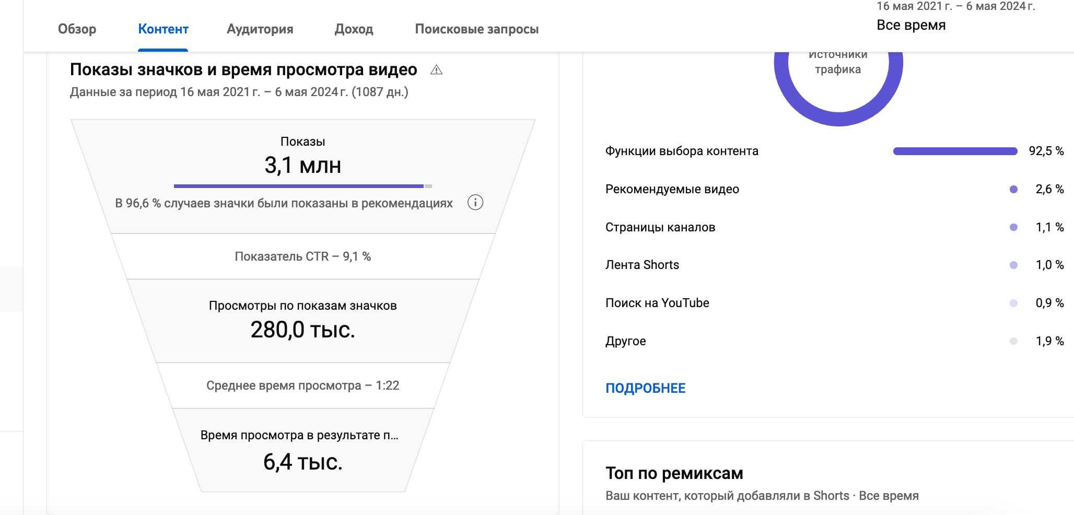Click the Рекомендуемые видео label
This screenshot has height=515, width=1074.
tap(672, 189)
